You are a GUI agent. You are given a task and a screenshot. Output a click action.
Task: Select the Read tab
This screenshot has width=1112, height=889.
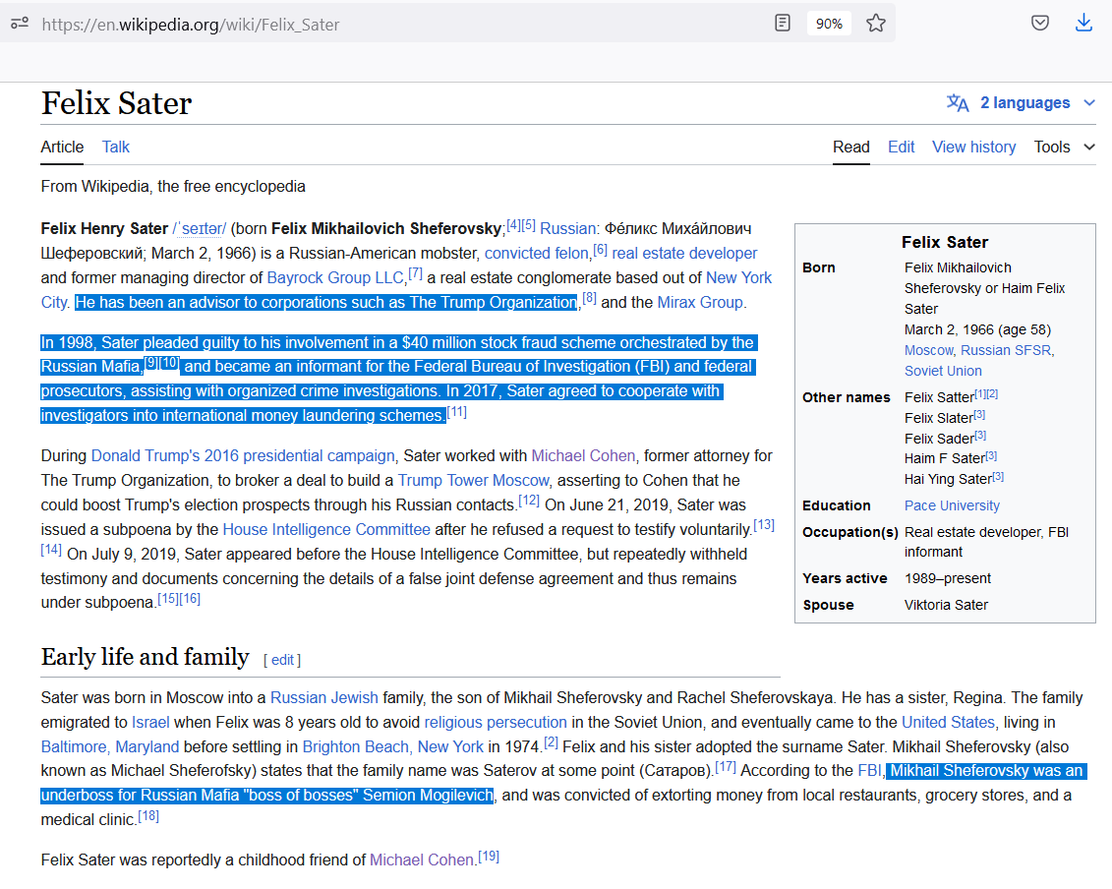[851, 147]
